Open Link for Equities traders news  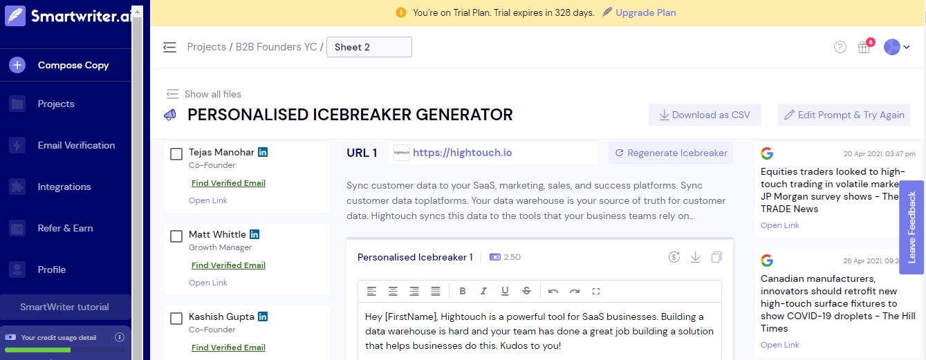(x=780, y=225)
